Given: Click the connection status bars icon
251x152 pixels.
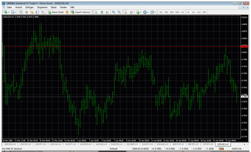Looking at the screenshot, I should pos(222,149).
